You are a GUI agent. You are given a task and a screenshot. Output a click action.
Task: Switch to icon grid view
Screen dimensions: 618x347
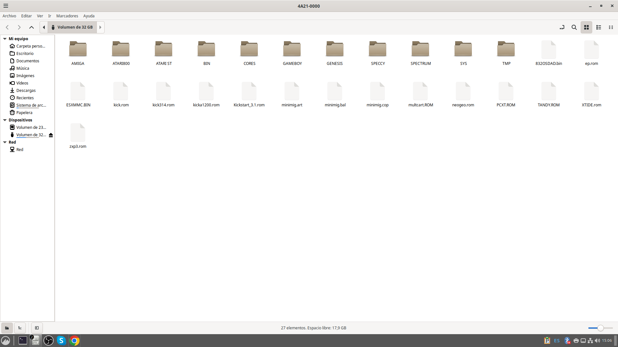[x=586, y=27]
